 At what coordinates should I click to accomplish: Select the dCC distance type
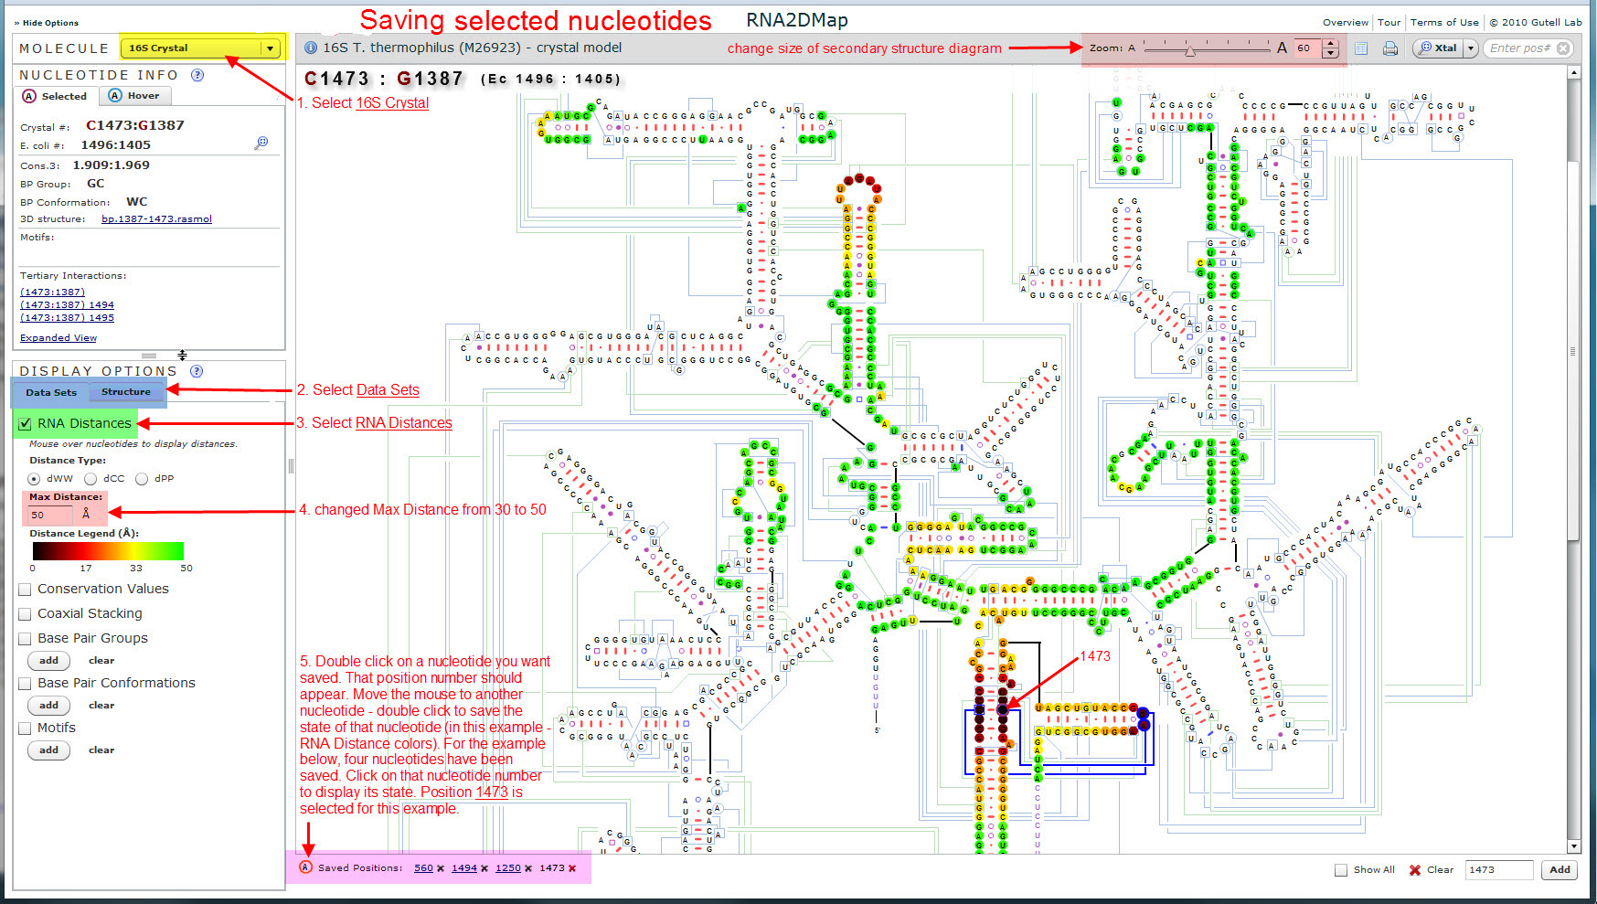(90, 479)
